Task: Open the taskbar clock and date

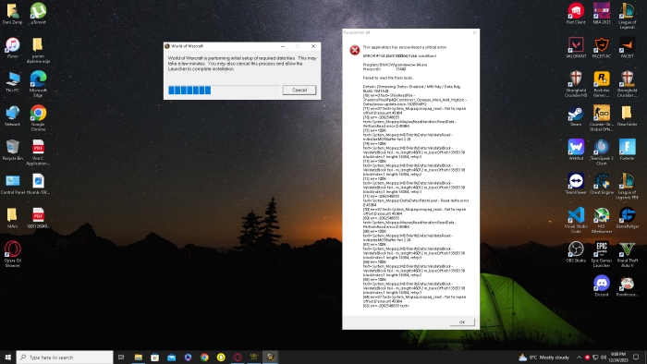Action: click(x=618, y=357)
